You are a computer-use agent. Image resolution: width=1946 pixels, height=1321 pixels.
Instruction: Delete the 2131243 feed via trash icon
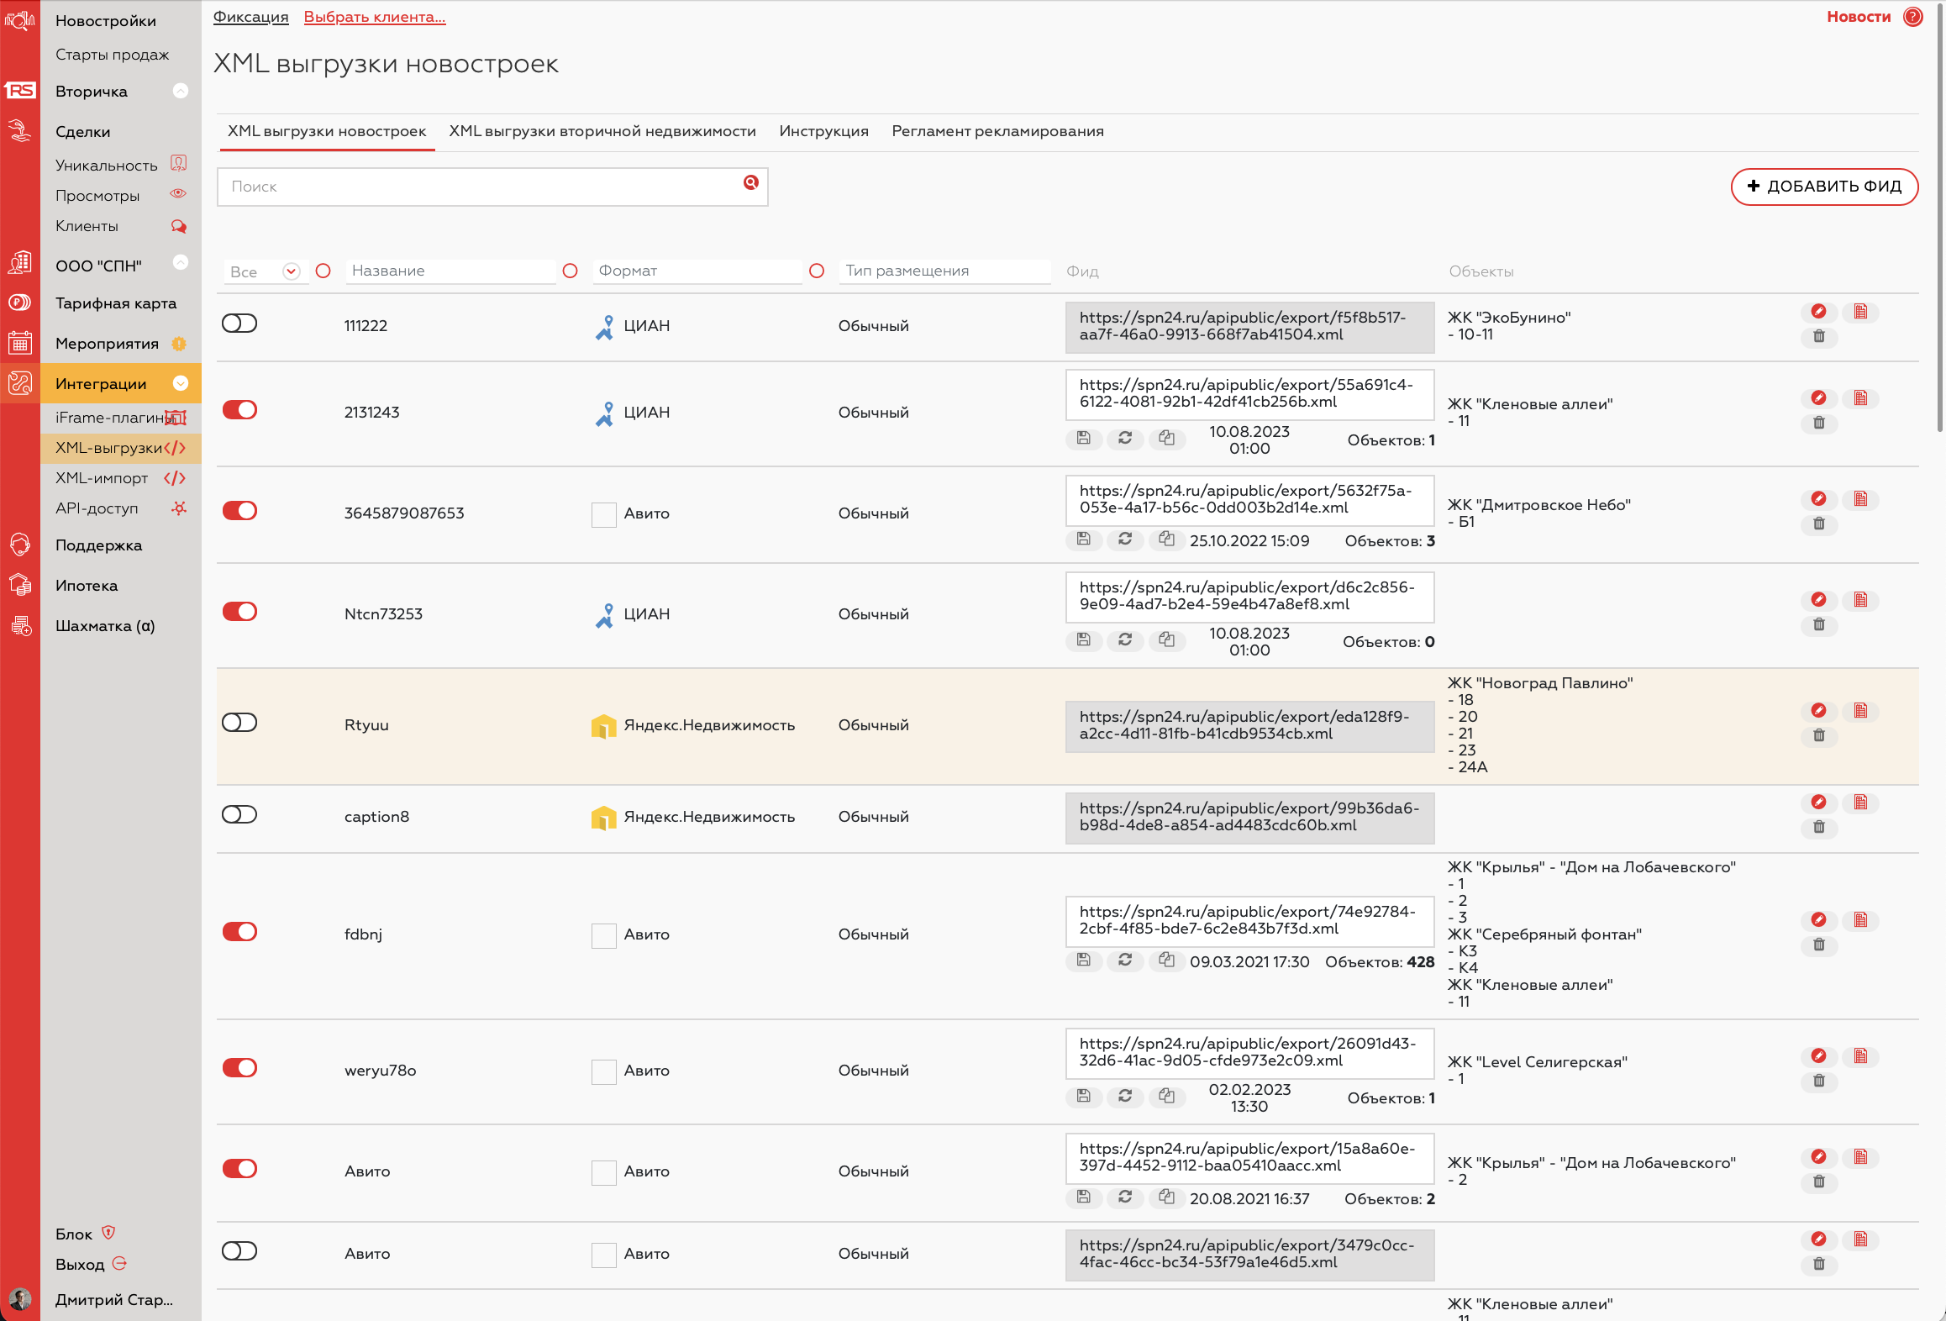click(1818, 423)
